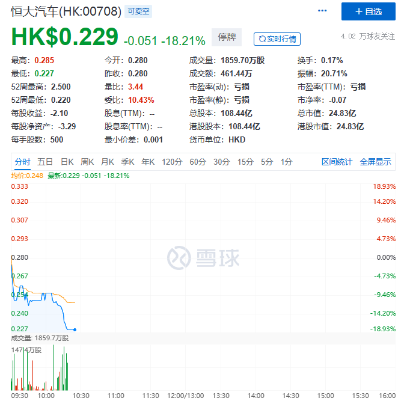Click the 12:00/13:00 time axis label

pos(186,396)
